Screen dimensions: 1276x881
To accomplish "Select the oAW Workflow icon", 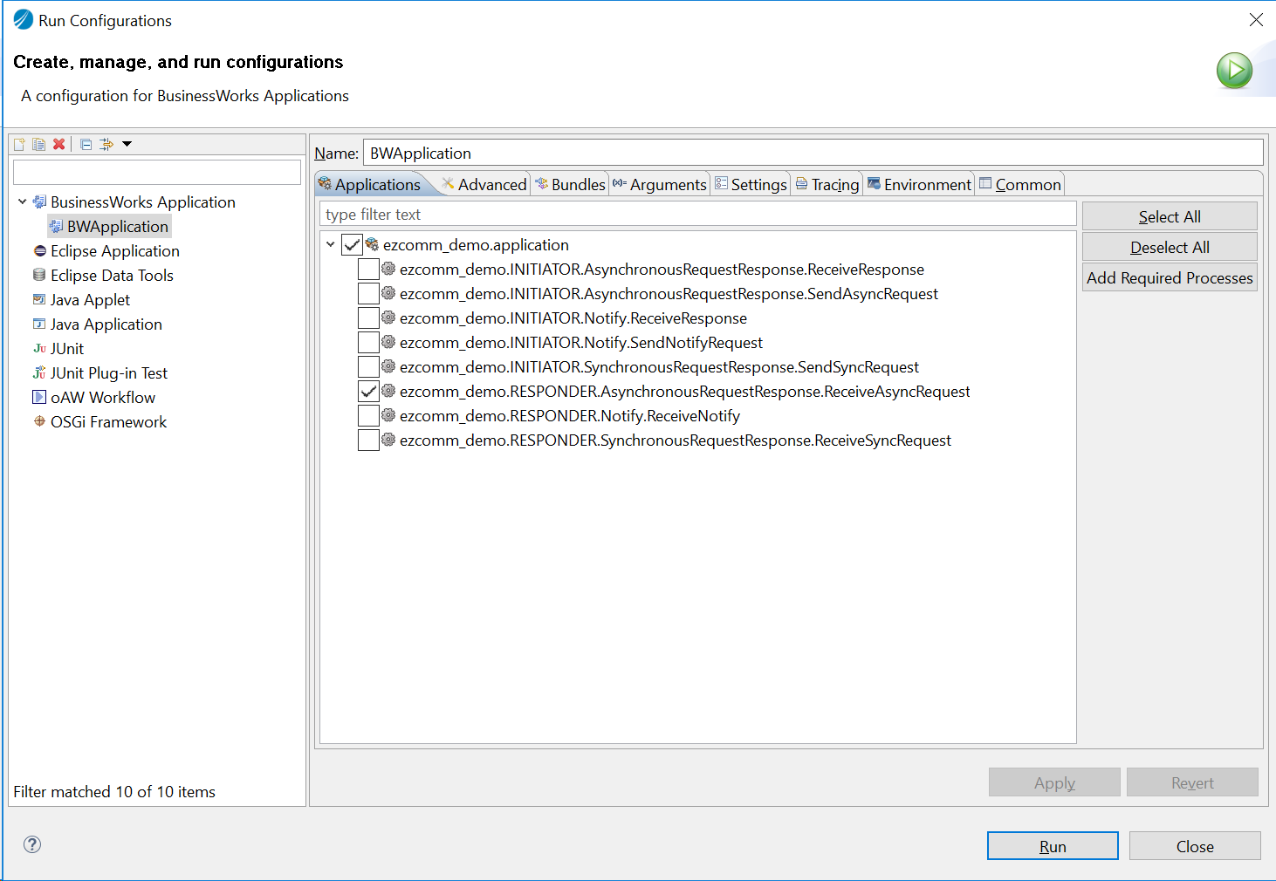I will 39,398.
